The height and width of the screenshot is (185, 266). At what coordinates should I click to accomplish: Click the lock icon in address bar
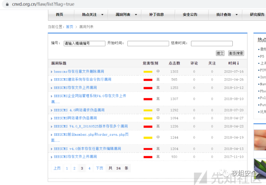7,4
